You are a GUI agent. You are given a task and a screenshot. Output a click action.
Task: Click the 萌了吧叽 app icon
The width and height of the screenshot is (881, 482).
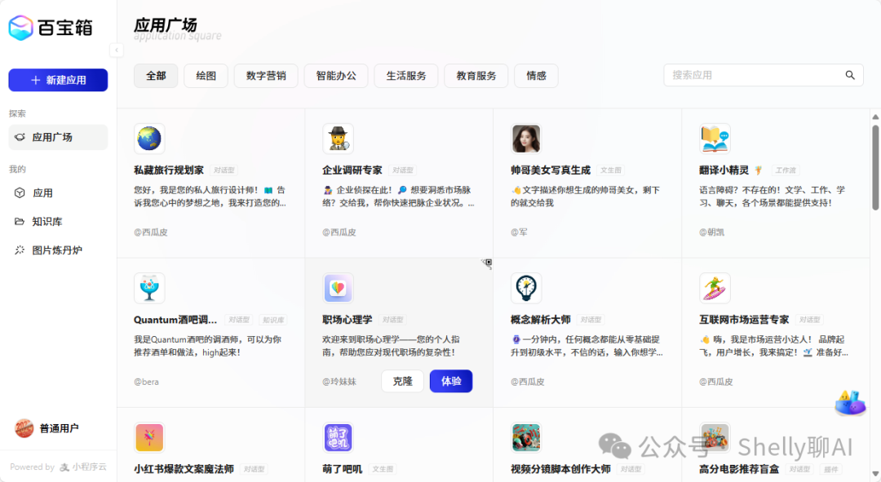coord(338,437)
